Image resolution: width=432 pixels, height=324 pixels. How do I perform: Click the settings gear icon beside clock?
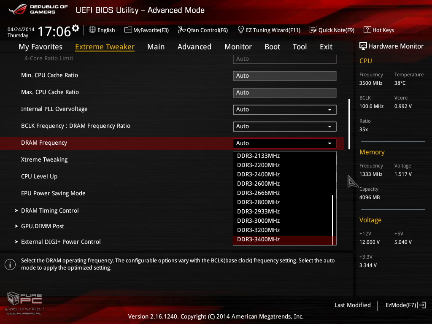pyautogui.click(x=76, y=28)
